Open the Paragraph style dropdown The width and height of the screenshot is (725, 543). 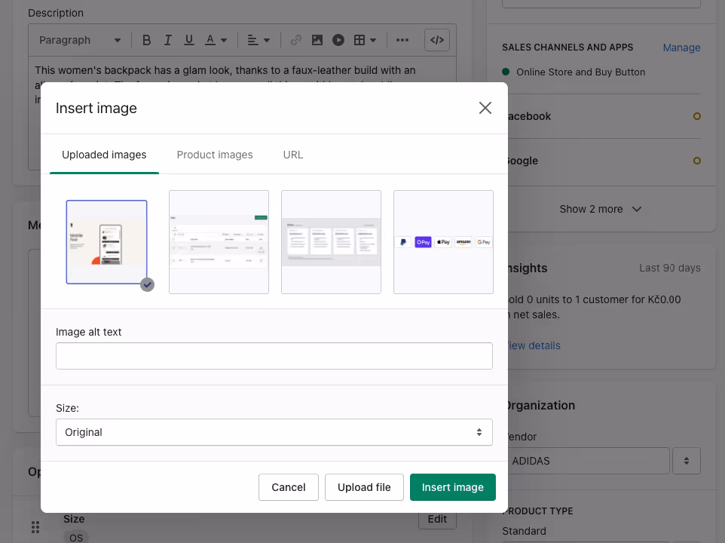(80, 40)
